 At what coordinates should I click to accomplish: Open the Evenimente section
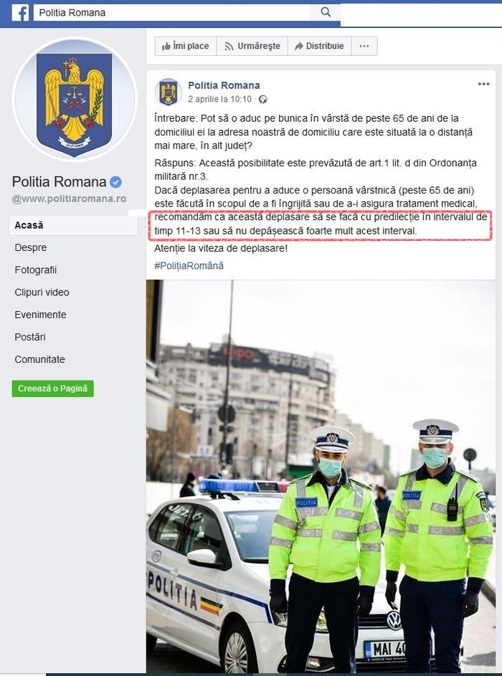41,315
